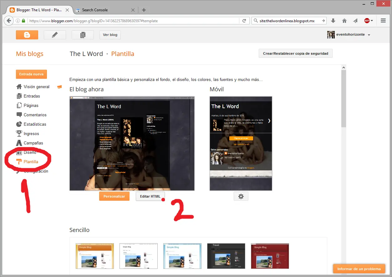Viewport: 392px width, 277px height.
Task: Click the Entrada nueva button
Action: pyautogui.click(x=31, y=74)
